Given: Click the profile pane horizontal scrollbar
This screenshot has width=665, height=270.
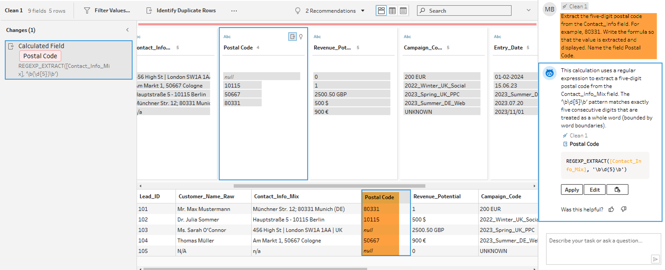Looking at the screenshot, I should (x=329, y=186).
